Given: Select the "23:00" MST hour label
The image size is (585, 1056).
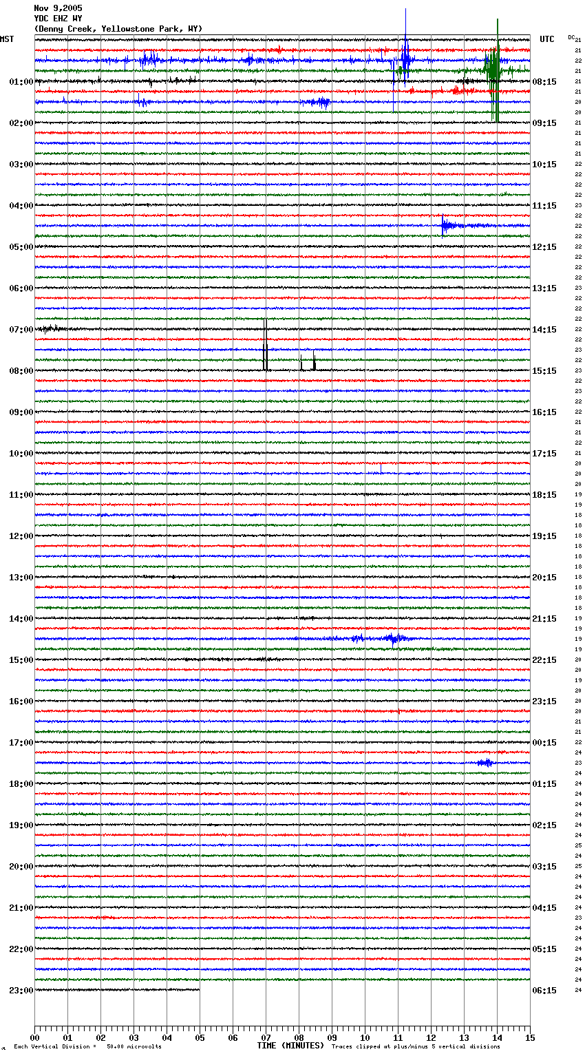Looking at the screenshot, I should point(21,991).
